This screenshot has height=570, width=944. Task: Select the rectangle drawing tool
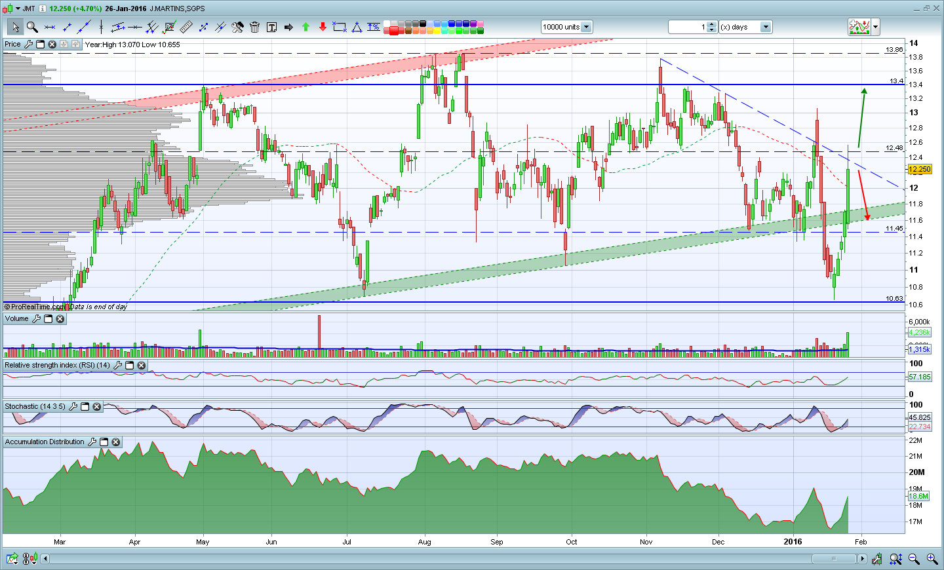(x=340, y=27)
